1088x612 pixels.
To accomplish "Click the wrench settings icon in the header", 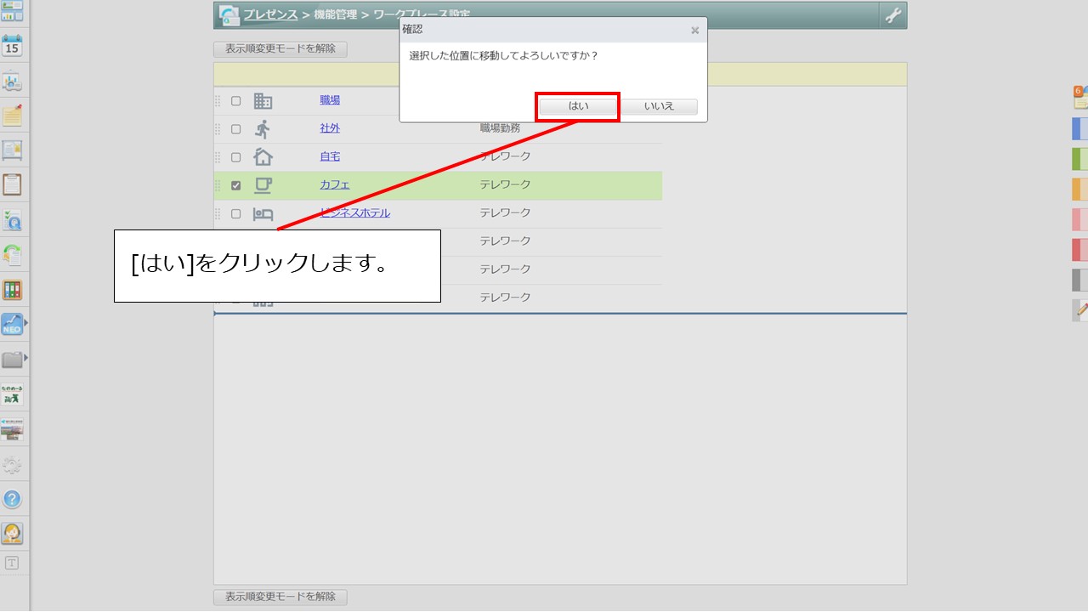I will point(892,14).
